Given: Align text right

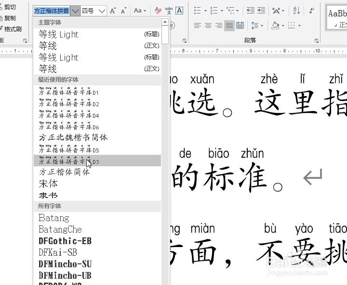Looking at the screenshot, I should point(219,25).
